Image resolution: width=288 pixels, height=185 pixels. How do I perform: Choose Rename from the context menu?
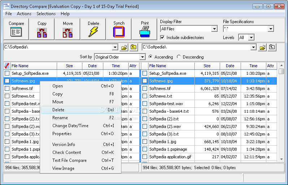tap(81, 118)
